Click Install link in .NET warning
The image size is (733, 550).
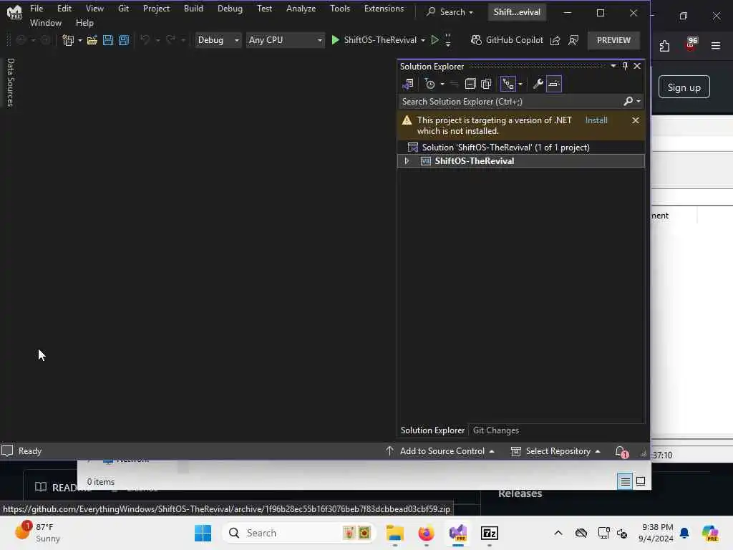click(x=596, y=120)
